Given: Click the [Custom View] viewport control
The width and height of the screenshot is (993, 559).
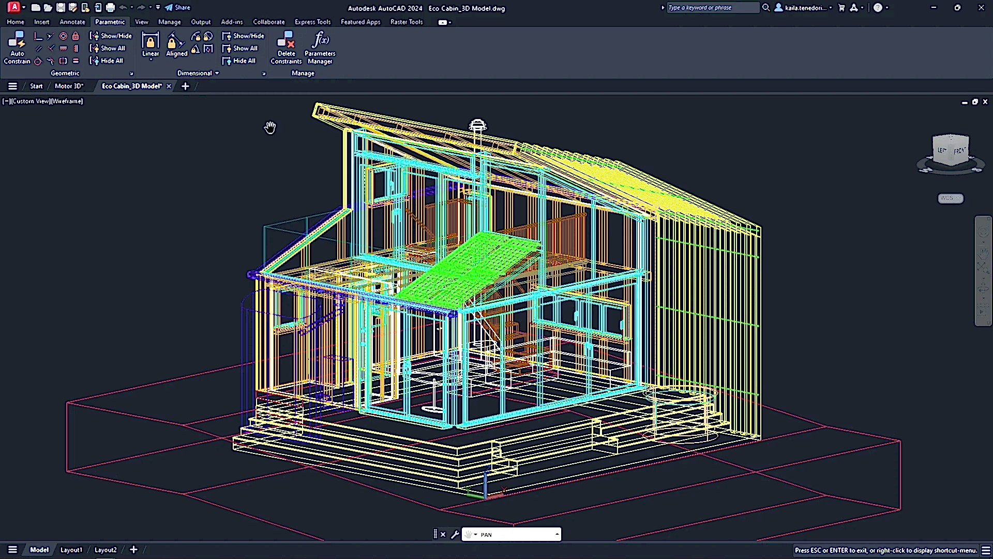Looking at the screenshot, I should click(x=30, y=101).
